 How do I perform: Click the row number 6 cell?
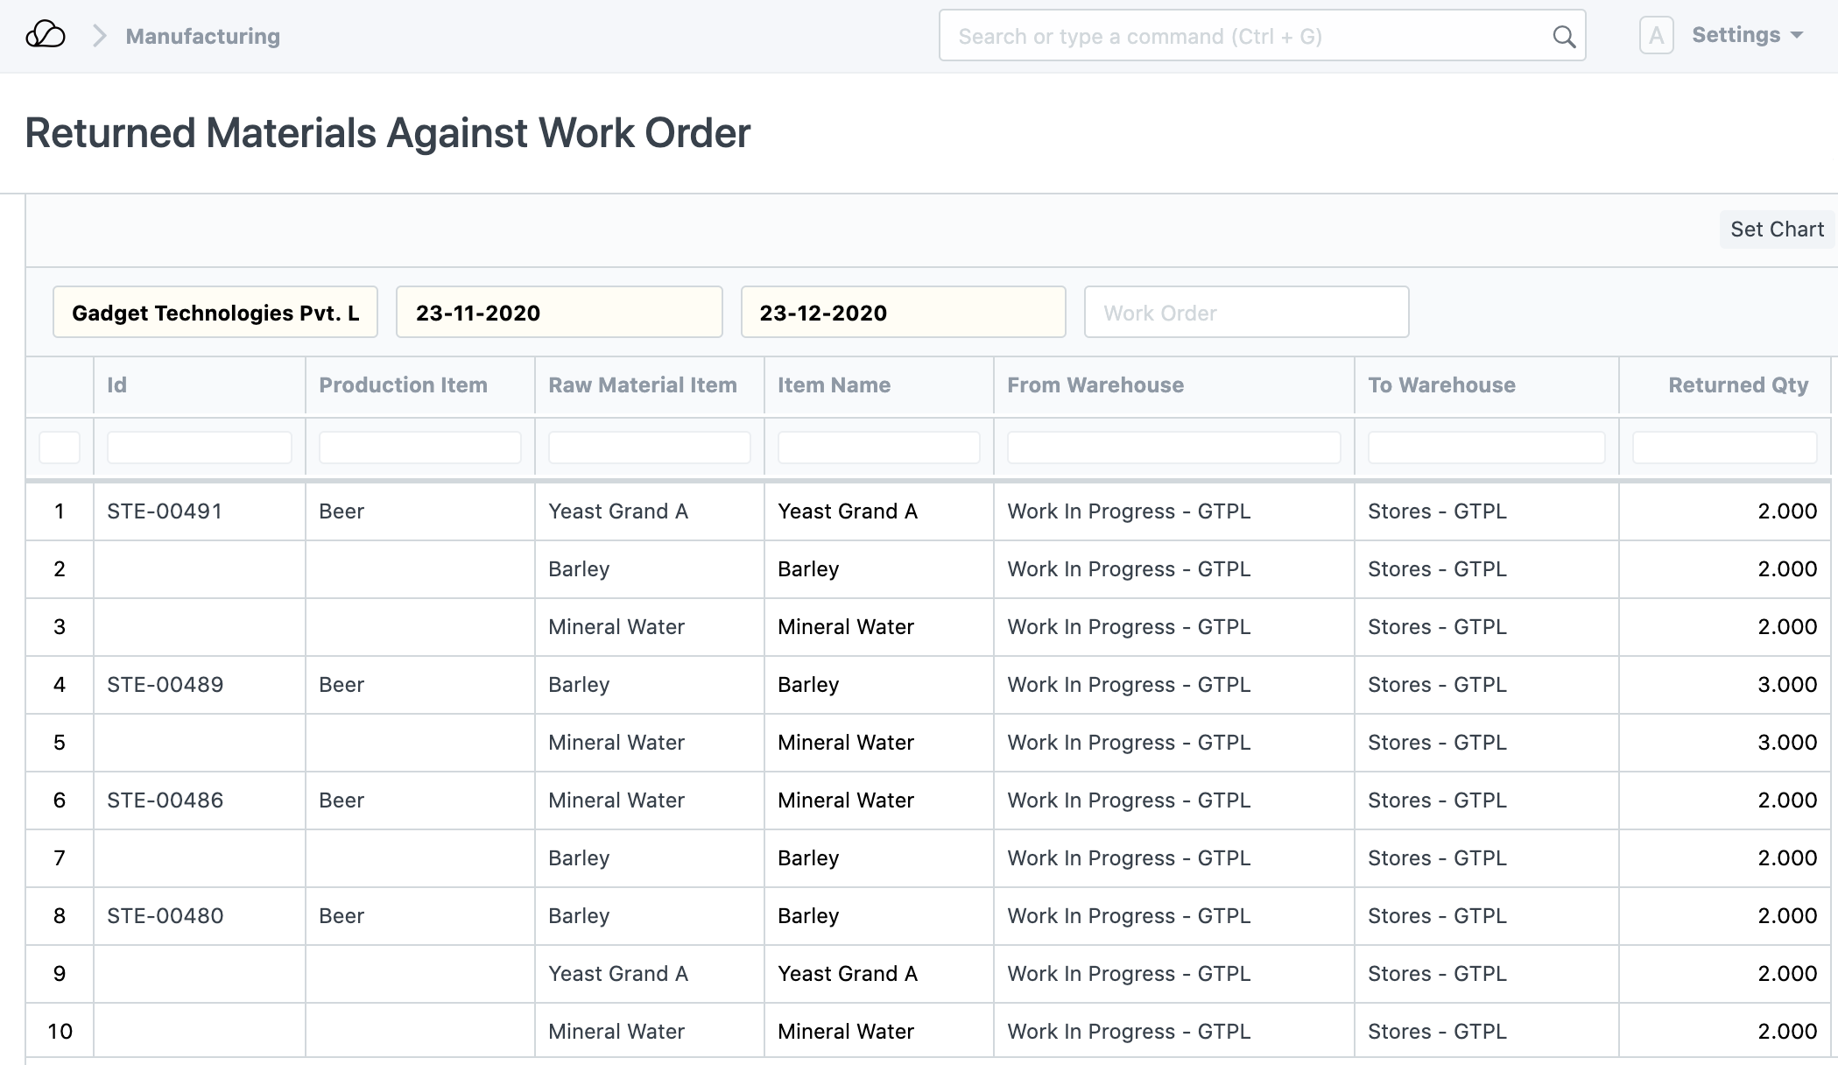point(60,801)
